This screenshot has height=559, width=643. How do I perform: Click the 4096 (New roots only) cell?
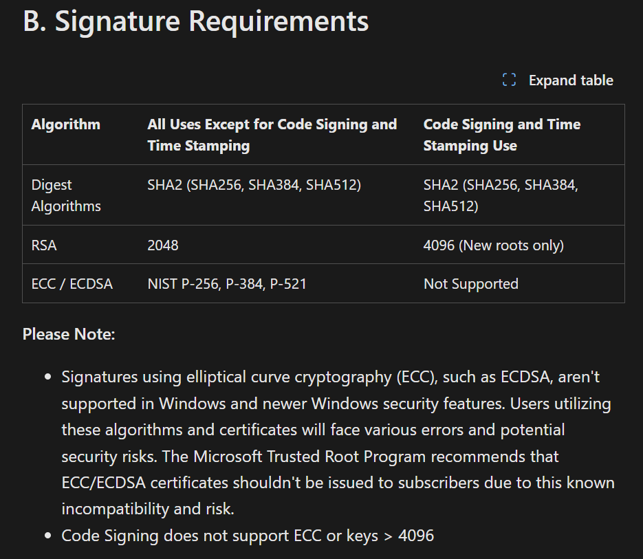point(493,245)
